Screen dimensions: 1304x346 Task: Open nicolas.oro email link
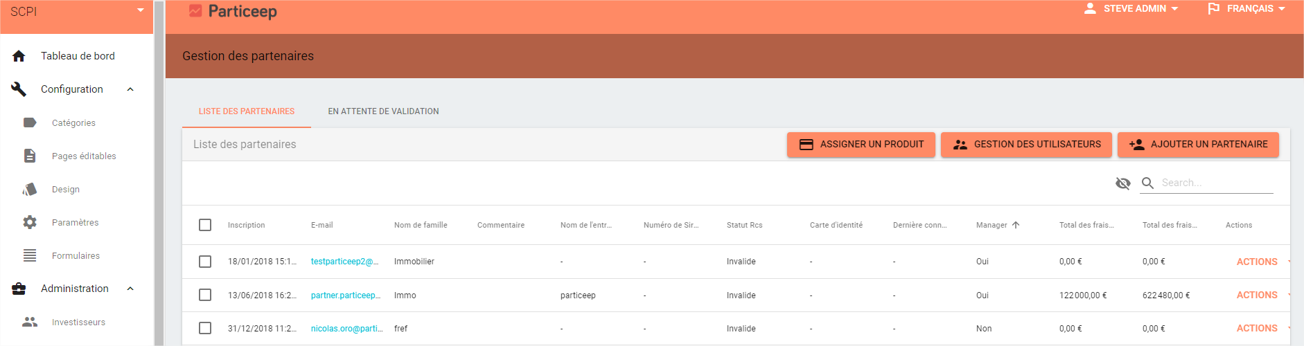(346, 328)
